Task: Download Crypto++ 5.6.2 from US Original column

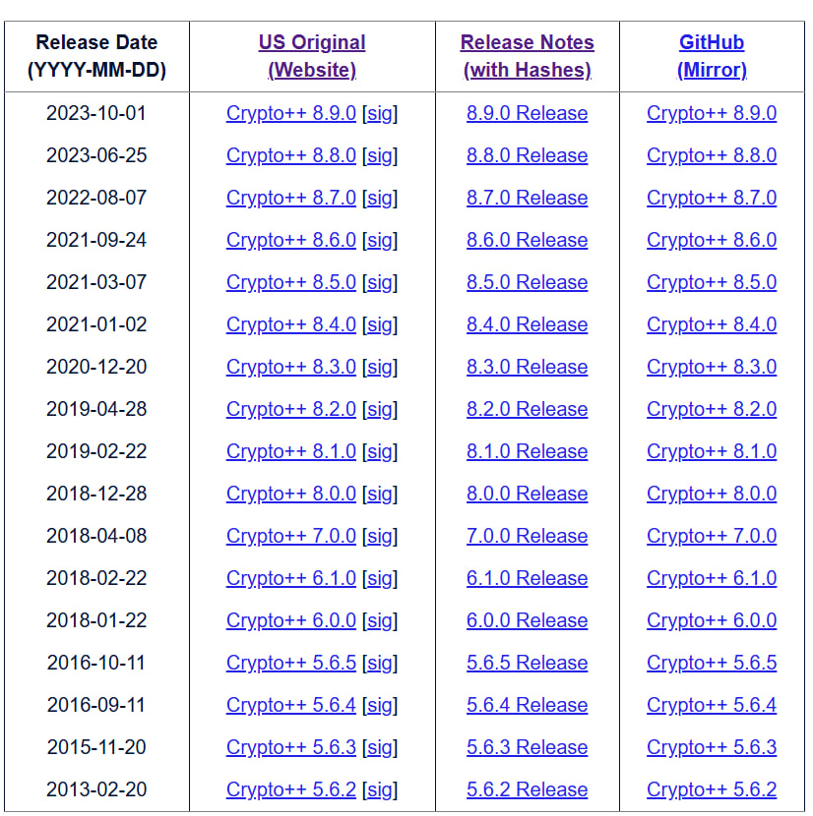Action: coord(290,789)
